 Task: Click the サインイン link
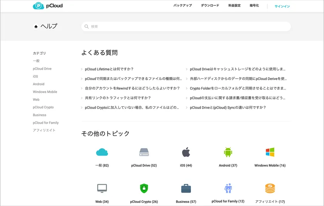pyautogui.click(x=282, y=6)
